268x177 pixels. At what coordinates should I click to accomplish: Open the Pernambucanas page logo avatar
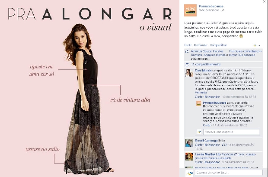(x=190, y=10)
